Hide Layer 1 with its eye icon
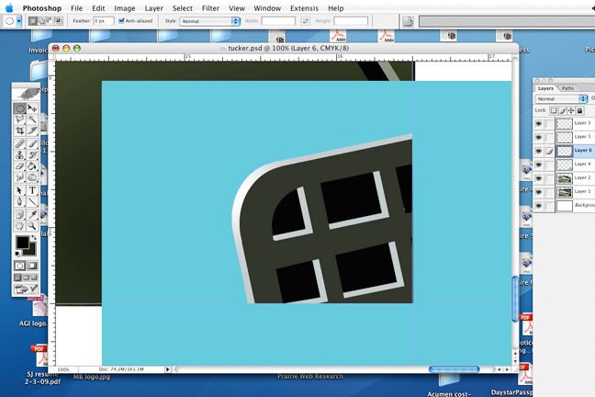The image size is (595, 397). [538, 192]
